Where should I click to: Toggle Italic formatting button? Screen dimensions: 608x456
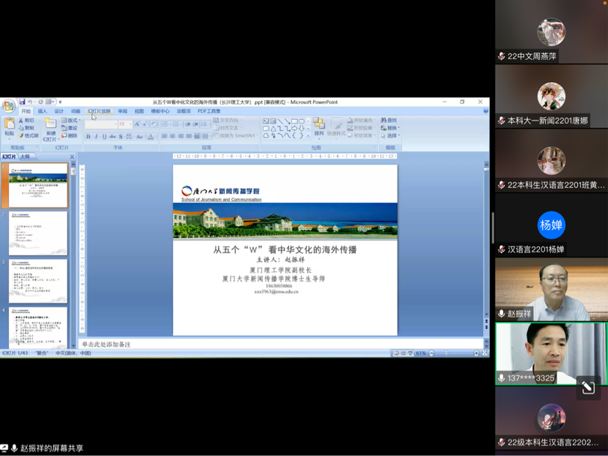96,137
